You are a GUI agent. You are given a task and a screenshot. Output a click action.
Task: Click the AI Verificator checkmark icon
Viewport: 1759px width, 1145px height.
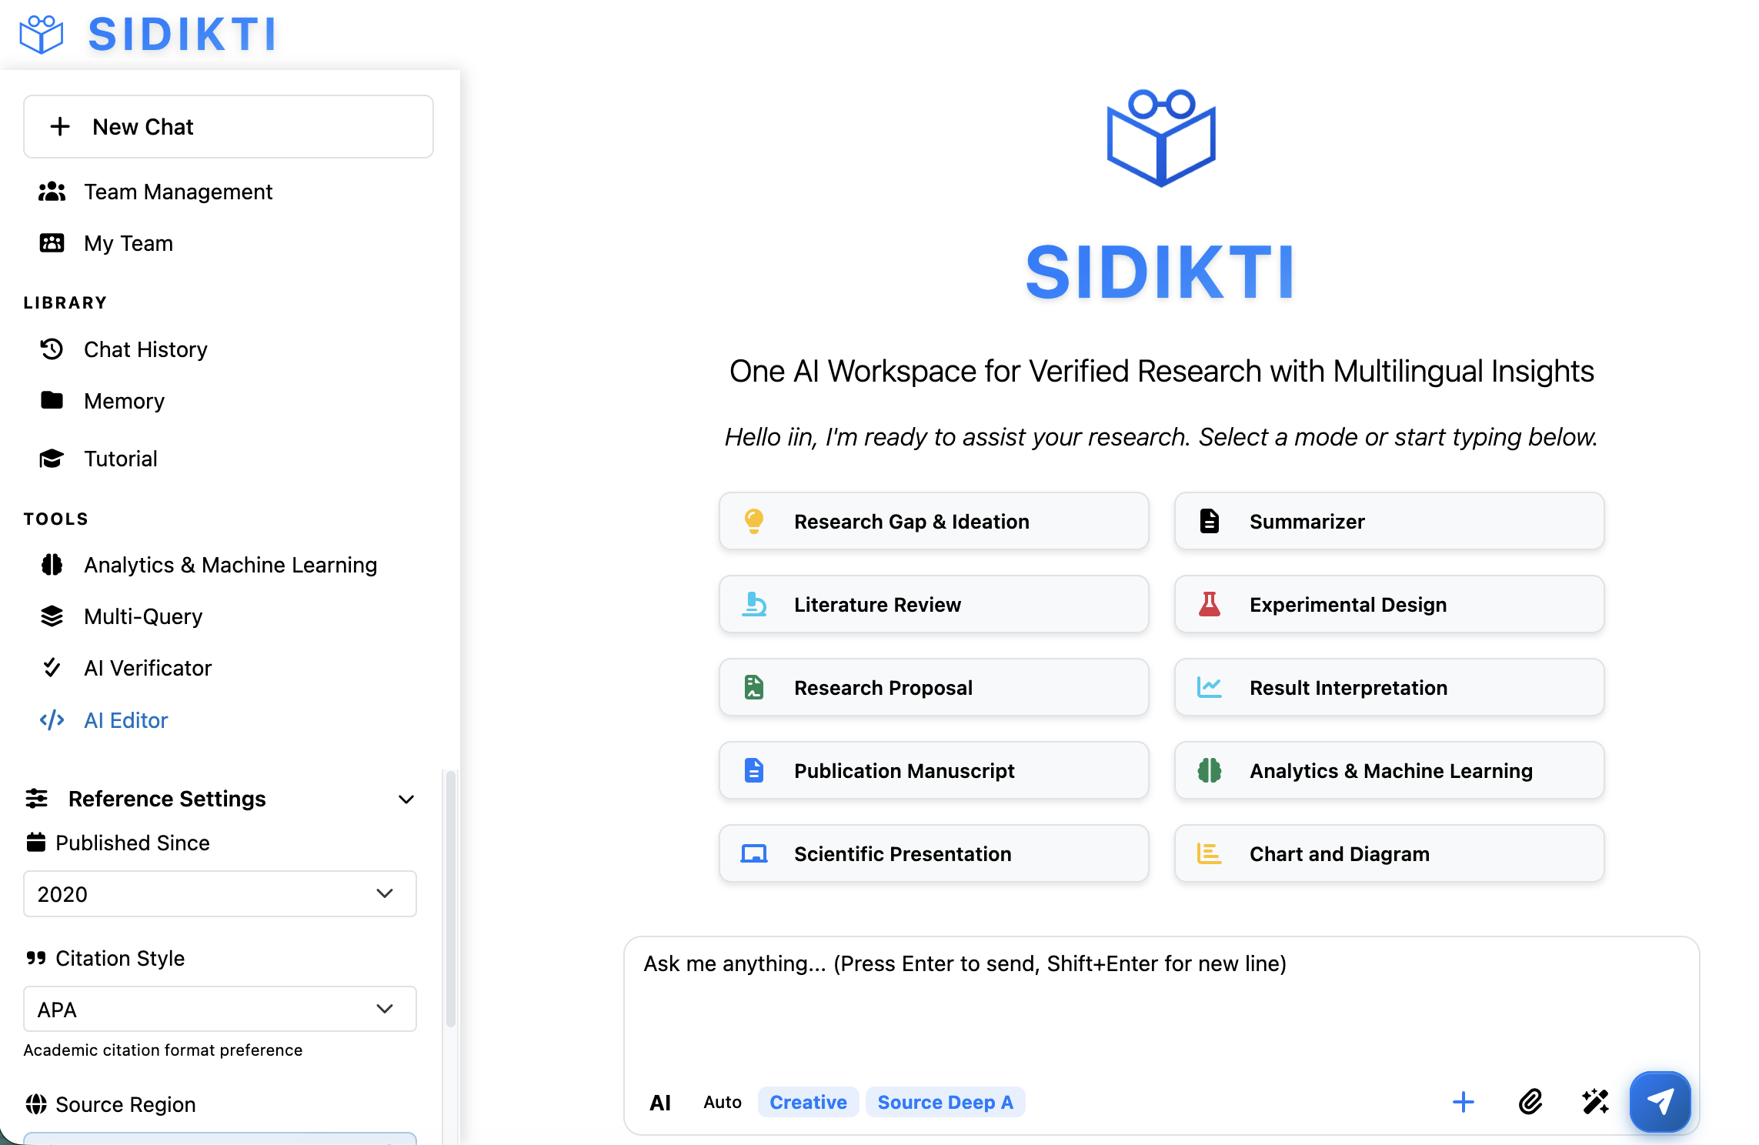pos(52,668)
